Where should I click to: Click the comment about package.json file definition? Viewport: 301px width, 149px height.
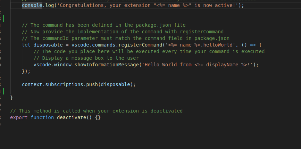pyautogui.click(x=103, y=25)
